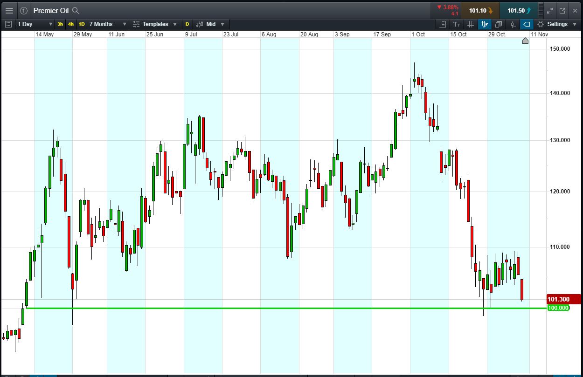Viewport: 583px width, 377px height.
Task: Click the 29 Oct date label
Action: (x=496, y=34)
